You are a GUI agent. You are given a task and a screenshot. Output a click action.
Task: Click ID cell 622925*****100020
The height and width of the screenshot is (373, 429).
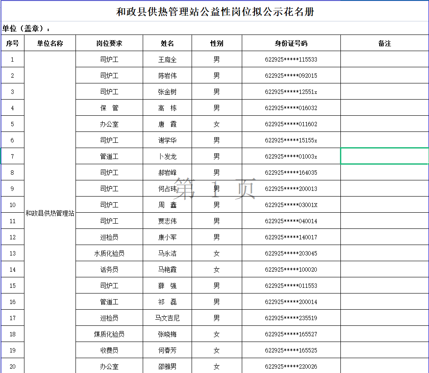coord(291,269)
